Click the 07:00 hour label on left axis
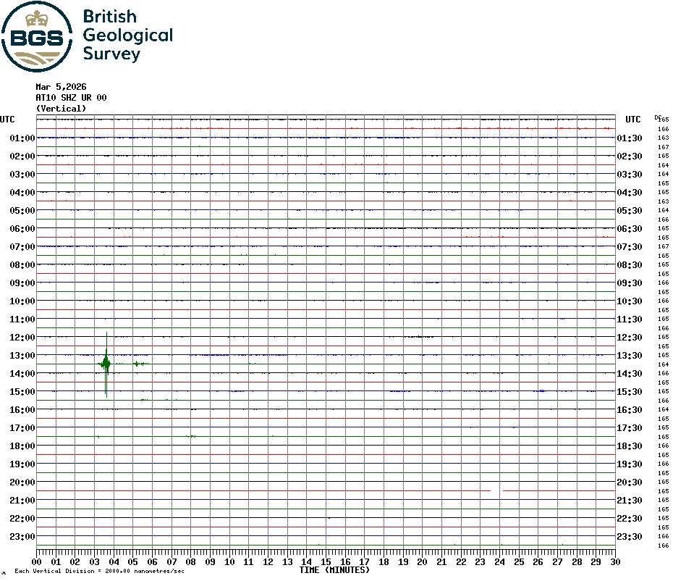This screenshot has width=673, height=581. 22,247
